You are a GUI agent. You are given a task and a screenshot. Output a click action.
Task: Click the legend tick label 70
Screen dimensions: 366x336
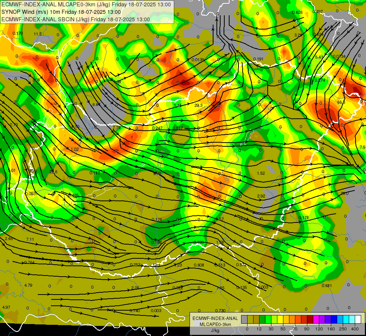pyautogui.click(x=295, y=329)
